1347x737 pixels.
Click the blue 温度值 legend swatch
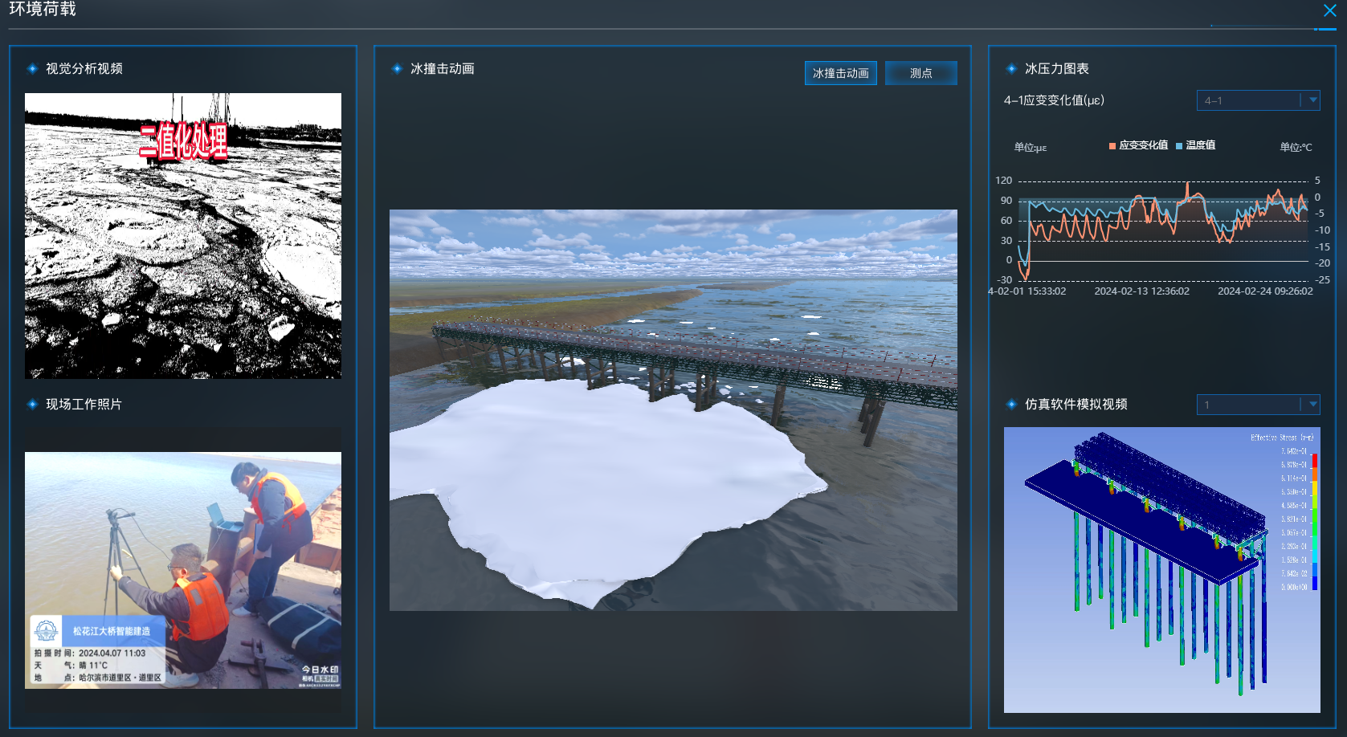point(1179,146)
